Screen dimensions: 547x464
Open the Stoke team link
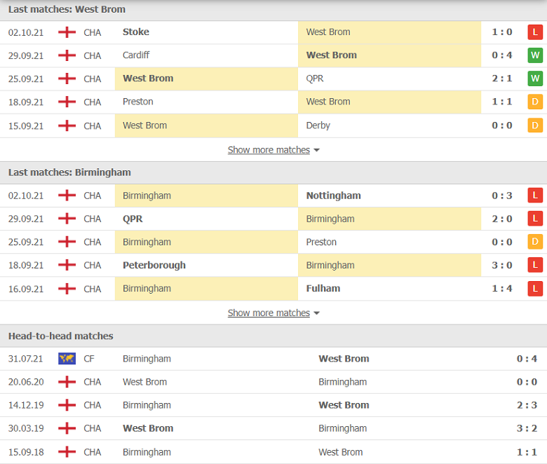(x=136, y=32)
